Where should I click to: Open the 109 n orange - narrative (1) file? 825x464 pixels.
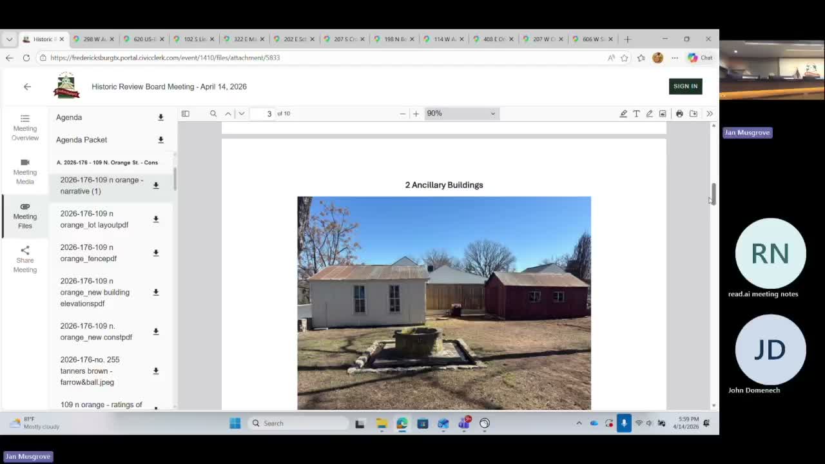[x=102, y=186]
